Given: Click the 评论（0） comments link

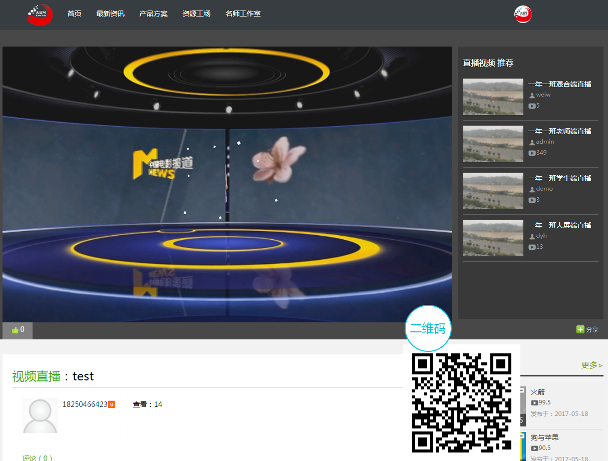Looking at the screenshot, I should click(x=38, y=458).
